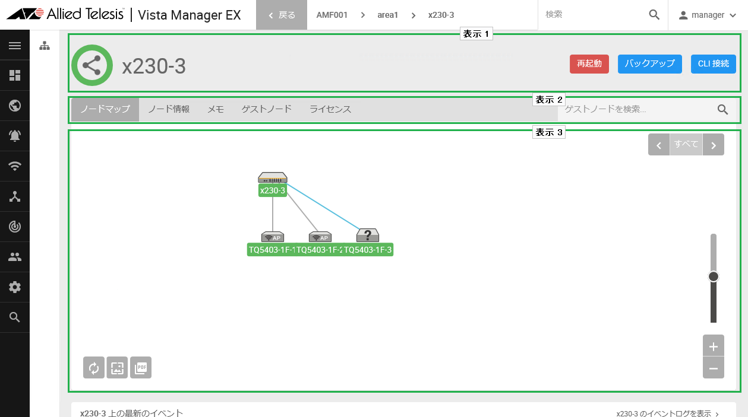Switch to the メモ tab

(x=216, y=109)
